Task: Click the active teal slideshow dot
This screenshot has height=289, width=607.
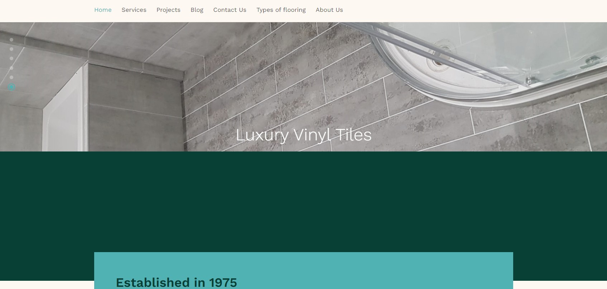Action: pyautogui.click(x=11, y=87)
